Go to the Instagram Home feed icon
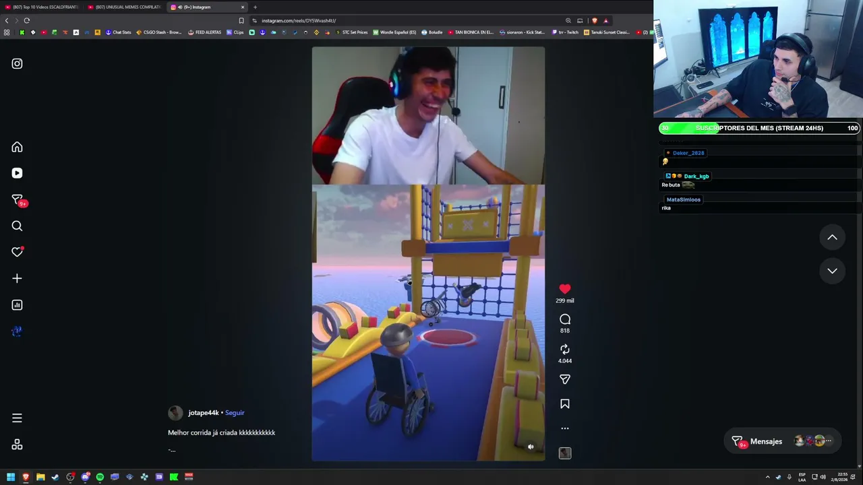Screen dimensions: 863x485 click(x=17, y=147)
